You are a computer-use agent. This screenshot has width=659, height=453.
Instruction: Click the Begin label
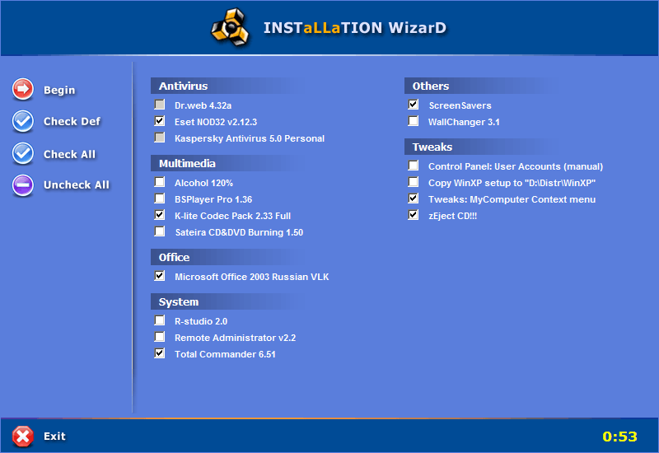(x=59, y=90)
